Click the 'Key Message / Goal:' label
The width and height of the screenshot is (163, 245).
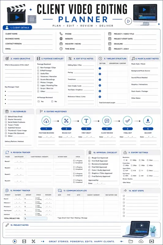pos(12,87)
